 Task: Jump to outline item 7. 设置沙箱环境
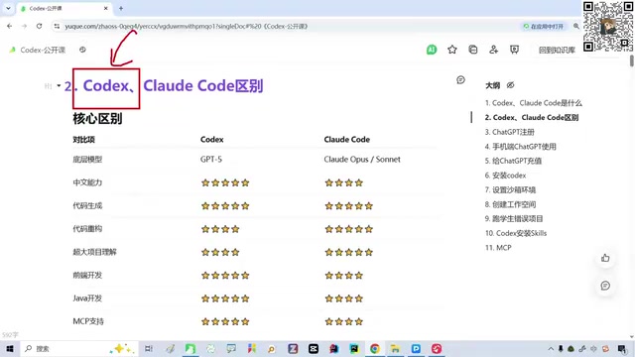(510, 189)
